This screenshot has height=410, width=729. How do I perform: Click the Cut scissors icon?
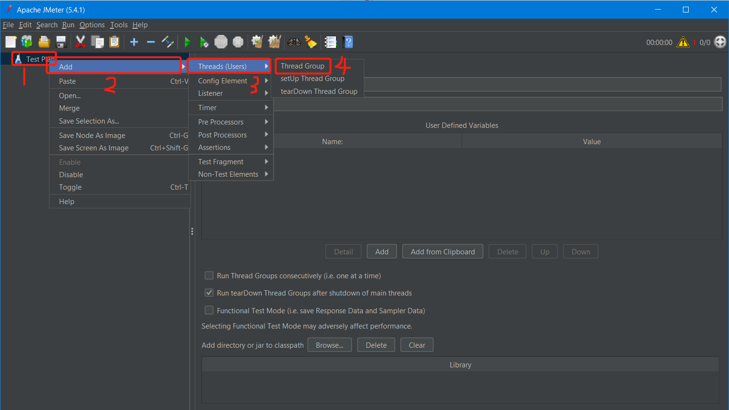(x=80, y=42)
